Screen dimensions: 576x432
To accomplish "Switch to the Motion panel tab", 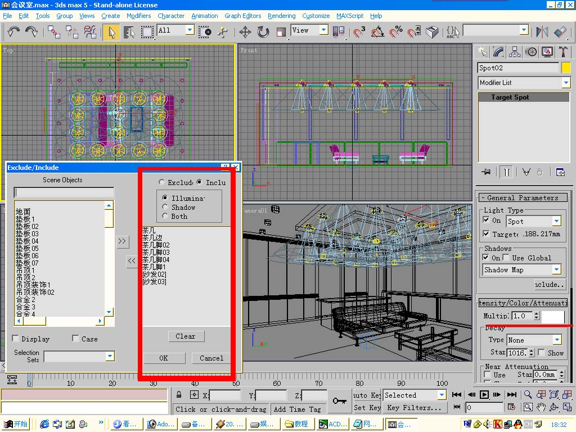I will (x=531, y=52).
